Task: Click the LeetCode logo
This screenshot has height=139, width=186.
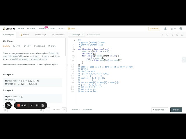Action: click(9, 29)
